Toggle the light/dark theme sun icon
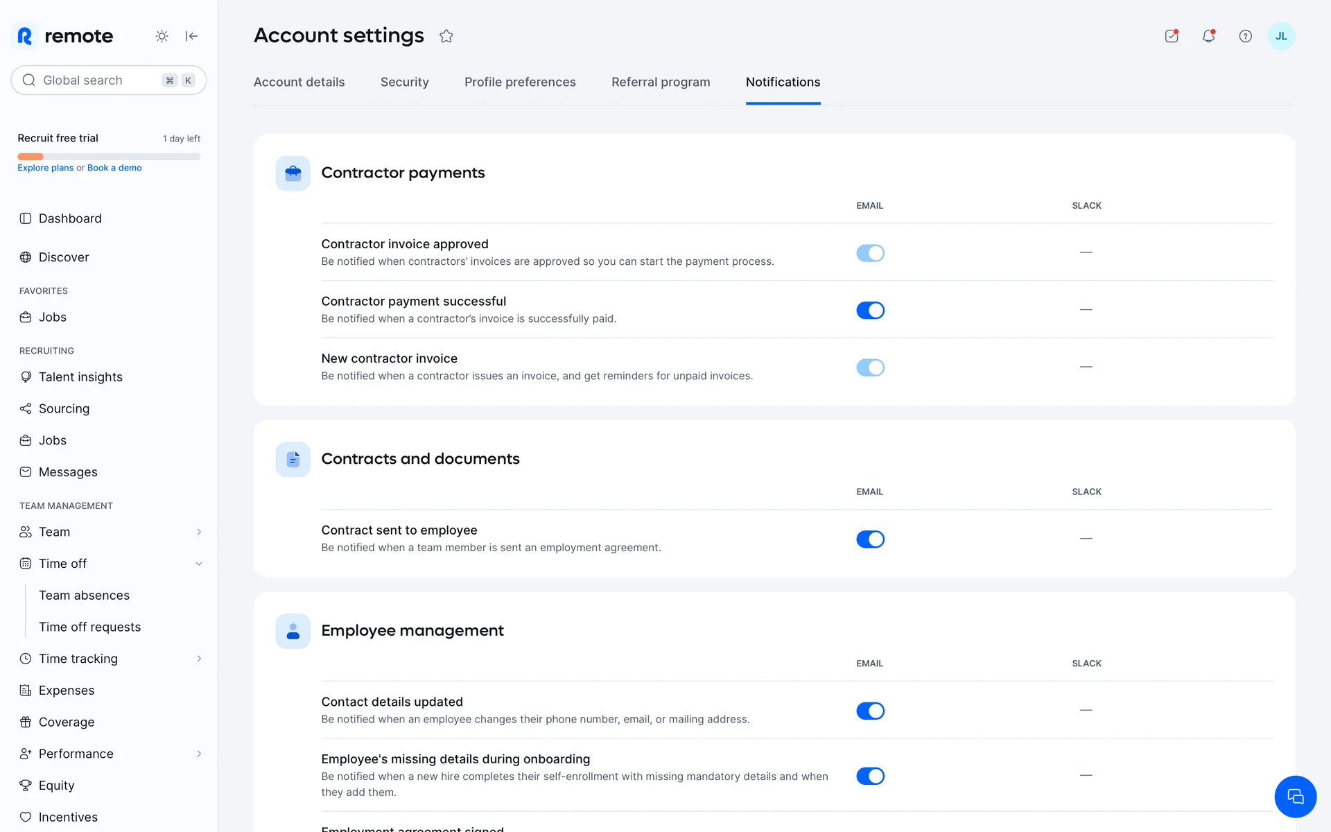The width and height of the screenshot is (1331, 832). (x=162, y=36)
